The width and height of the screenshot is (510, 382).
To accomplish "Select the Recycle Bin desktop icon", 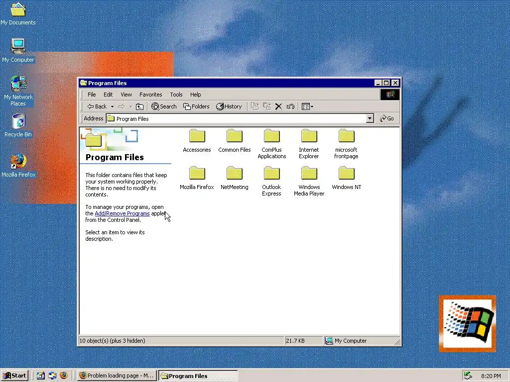I will tap(18, 125).
